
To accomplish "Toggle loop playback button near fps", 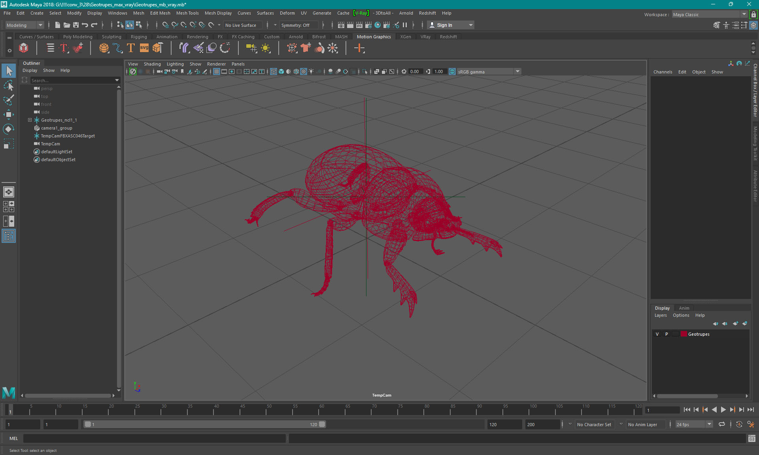I will (722, 424).
